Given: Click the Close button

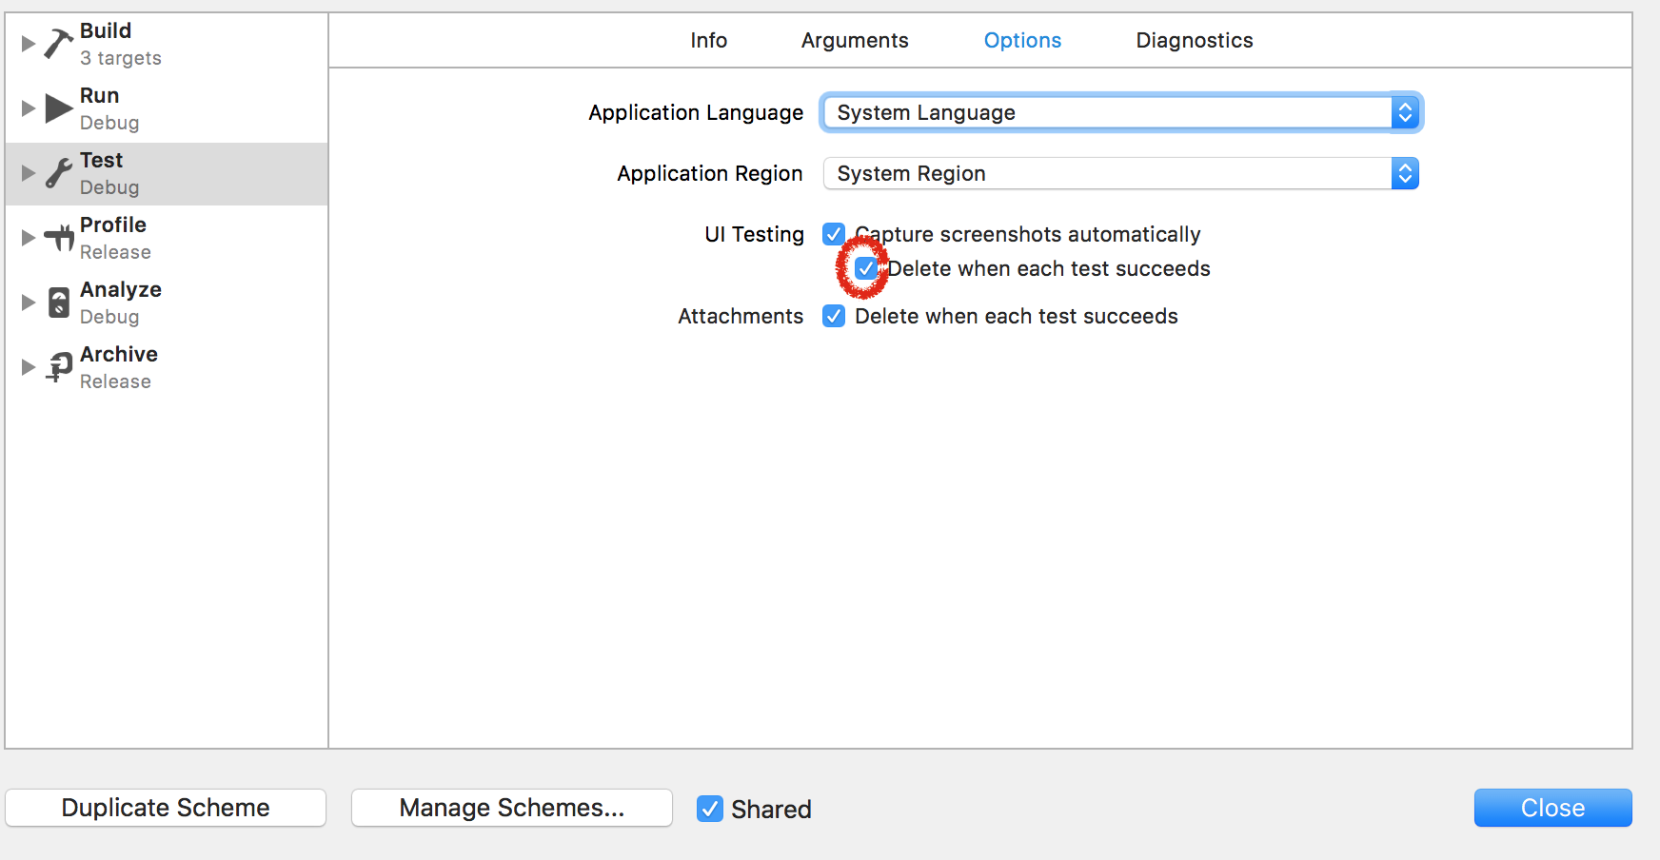Looking at the screenshot, I should tap(1553, 808).
